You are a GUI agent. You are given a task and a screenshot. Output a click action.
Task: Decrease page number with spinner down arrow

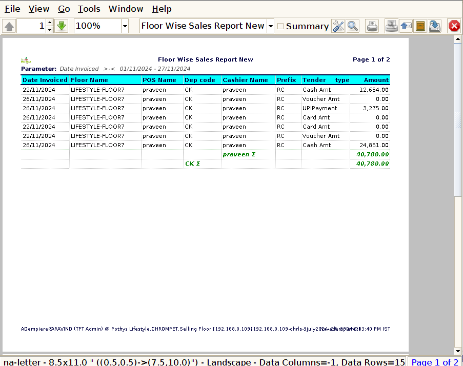pyautogui.click(x=50, y=30)
